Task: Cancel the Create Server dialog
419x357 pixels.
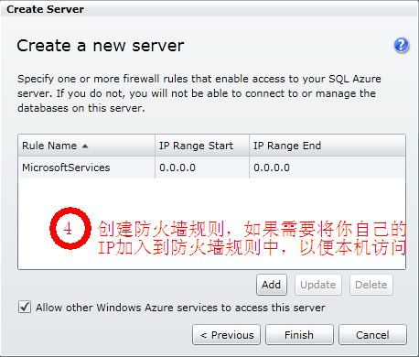Action: coord(372,335)
